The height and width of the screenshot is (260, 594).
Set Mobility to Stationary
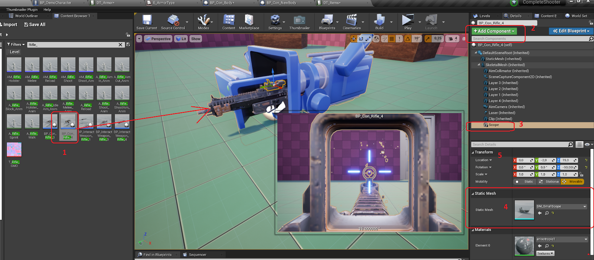point(548,182)
